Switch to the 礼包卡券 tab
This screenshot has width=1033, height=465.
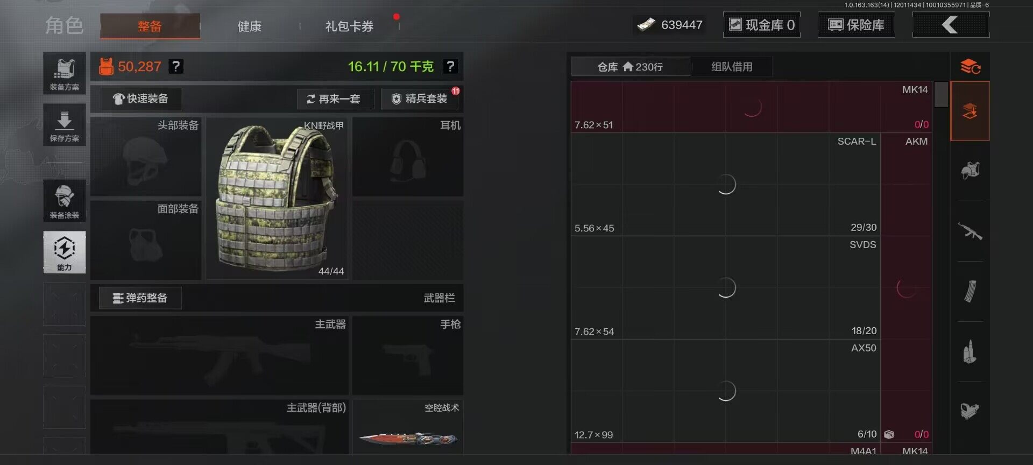pyautogui.click(x=349, y=26)
